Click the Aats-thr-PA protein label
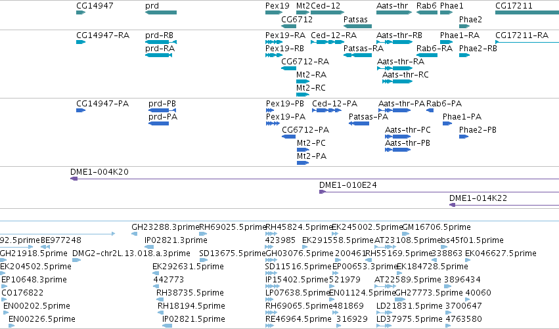 click(x=401, y=104)
